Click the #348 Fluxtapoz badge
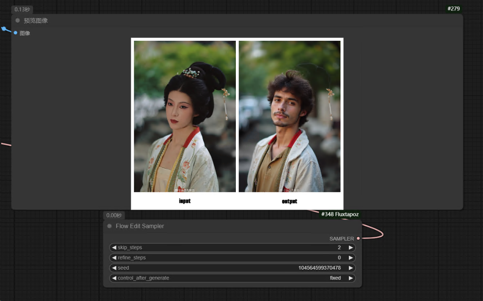The height and width of the screenshot is (301, 483). [340, 214]
